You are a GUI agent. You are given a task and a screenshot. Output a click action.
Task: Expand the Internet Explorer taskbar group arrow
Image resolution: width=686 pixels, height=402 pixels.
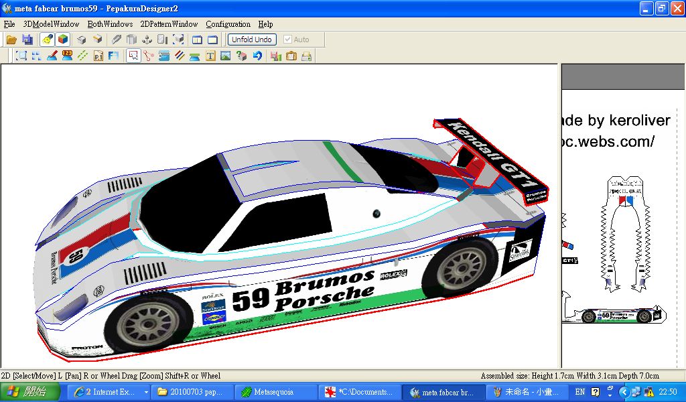(146, 392)
